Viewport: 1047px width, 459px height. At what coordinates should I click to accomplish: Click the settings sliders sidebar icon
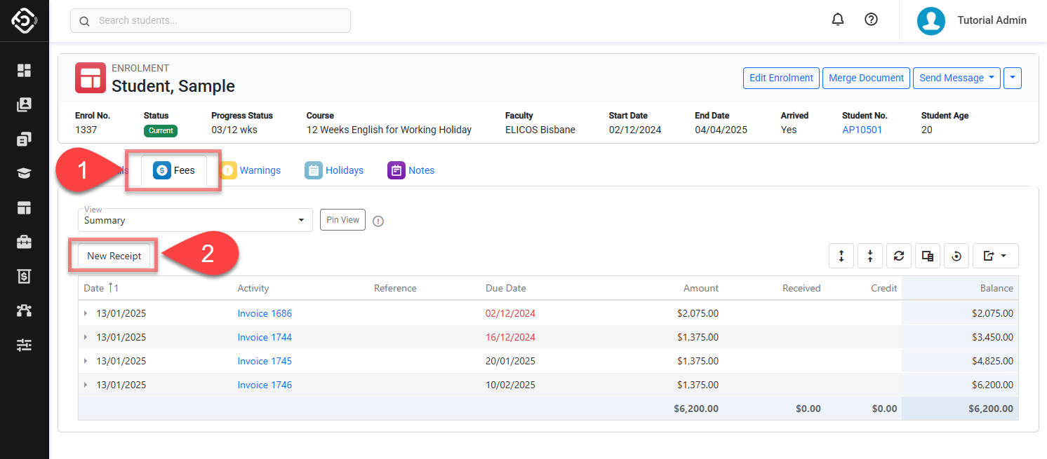(25, 345)
